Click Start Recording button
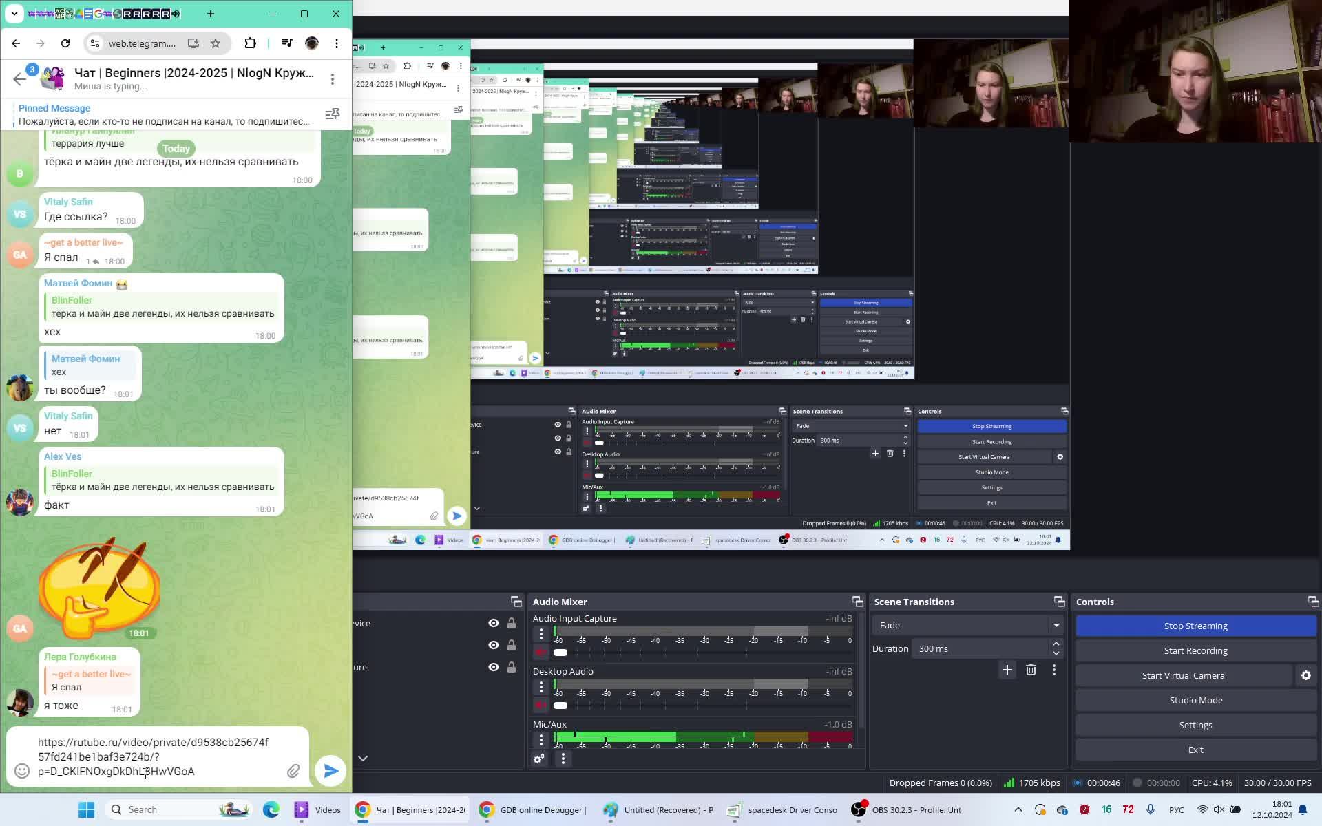The width and height of the screenshot is (1322, 826). (1195, 650)
